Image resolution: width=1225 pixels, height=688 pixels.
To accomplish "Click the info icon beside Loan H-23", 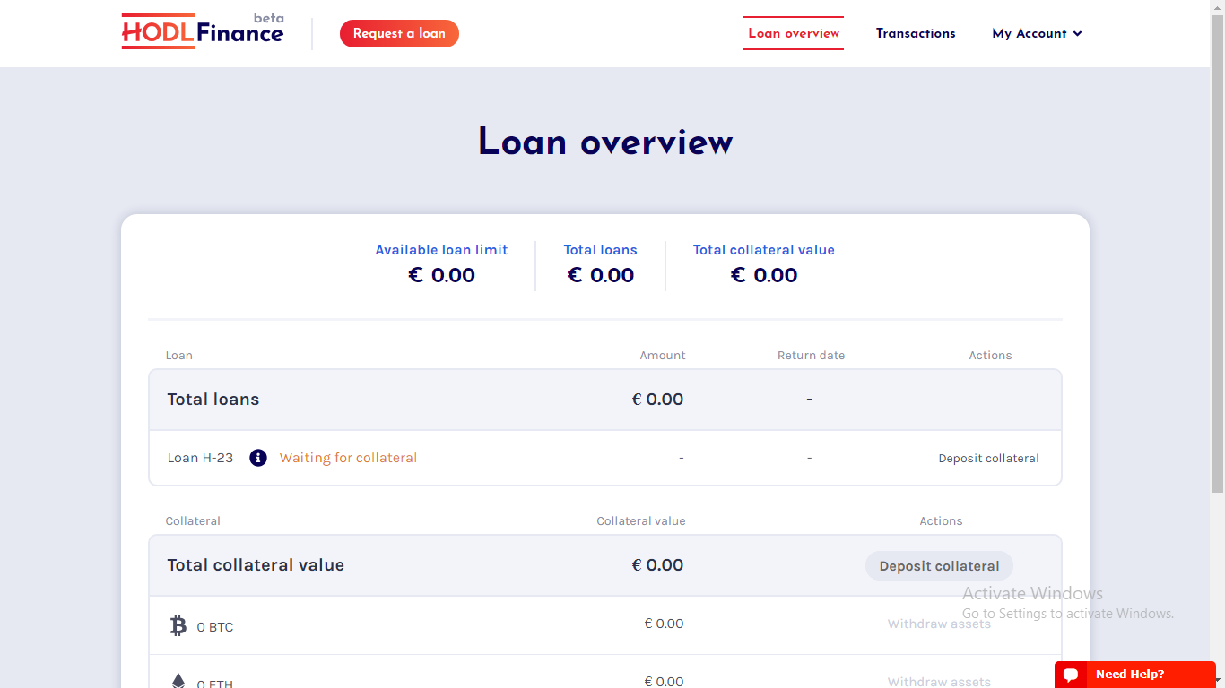I will (x=258, y=458).
